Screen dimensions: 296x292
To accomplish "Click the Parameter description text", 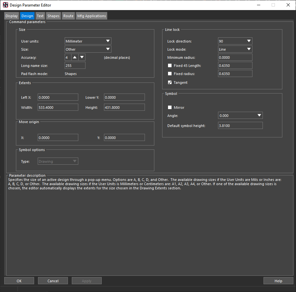I will pyautogui.click(x=145, y=184).
